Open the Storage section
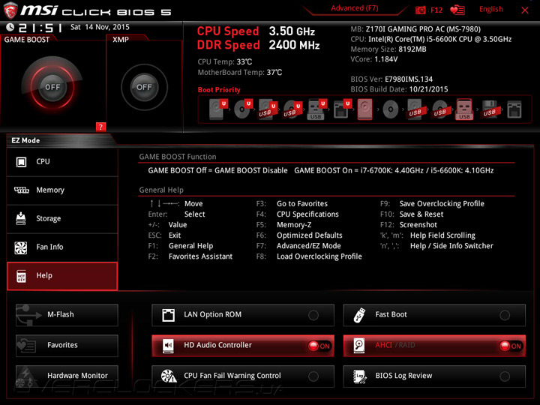The width and height of the screenshot is (540, 405). (62, 219)
